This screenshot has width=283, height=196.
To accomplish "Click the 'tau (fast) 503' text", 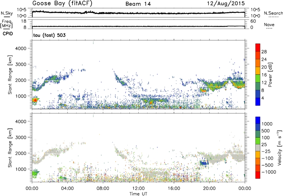I will (x=50, y=35).
